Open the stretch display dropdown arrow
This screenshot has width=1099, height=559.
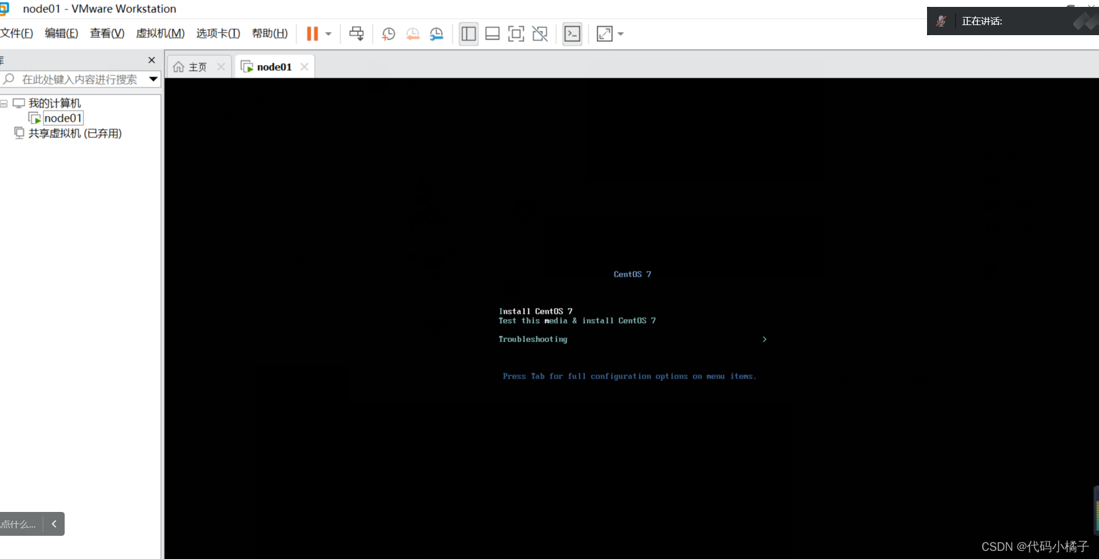(x=621, y=34)
